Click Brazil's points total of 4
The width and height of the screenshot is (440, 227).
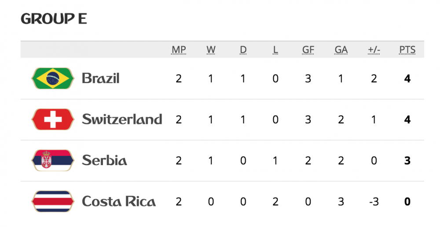tap(407, 79)
